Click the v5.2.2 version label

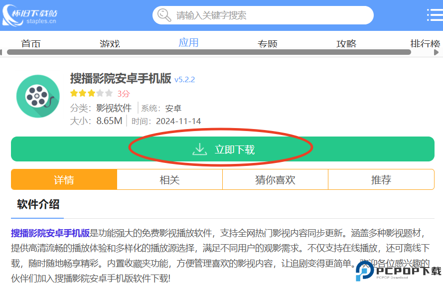(x=185, y=80)
